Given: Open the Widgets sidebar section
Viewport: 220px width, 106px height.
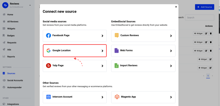Looking at the screenshot, I should coord(11,29).
